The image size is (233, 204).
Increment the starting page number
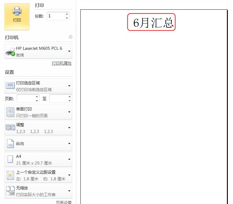click(x=37, y=97)
